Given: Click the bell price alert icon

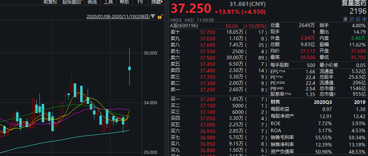Looking at the screenshot, I should [358, 19].
